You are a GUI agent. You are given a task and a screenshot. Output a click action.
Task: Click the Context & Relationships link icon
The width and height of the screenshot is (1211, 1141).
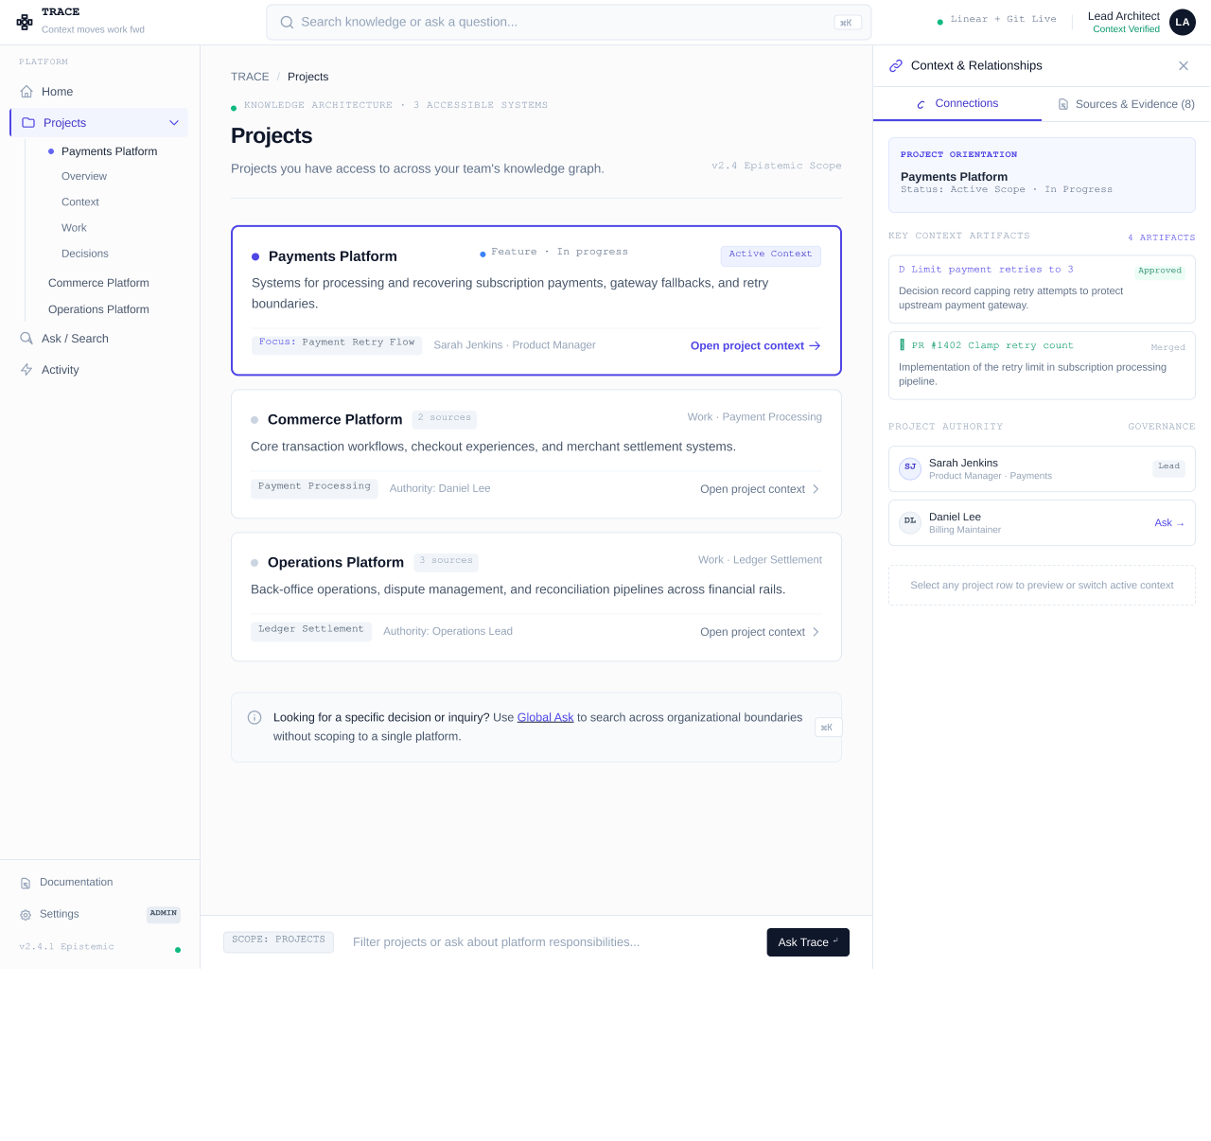pos(896,66)
